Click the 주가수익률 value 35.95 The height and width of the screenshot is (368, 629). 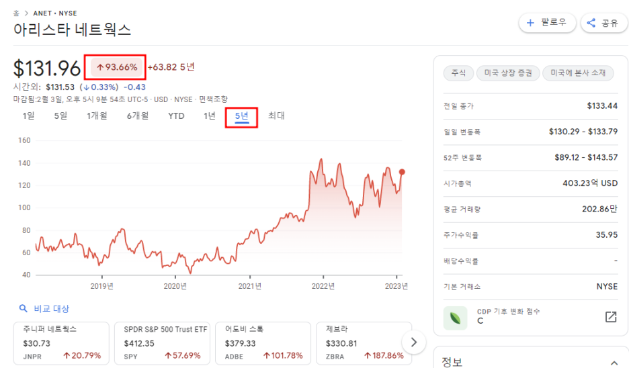coord(607,235)
